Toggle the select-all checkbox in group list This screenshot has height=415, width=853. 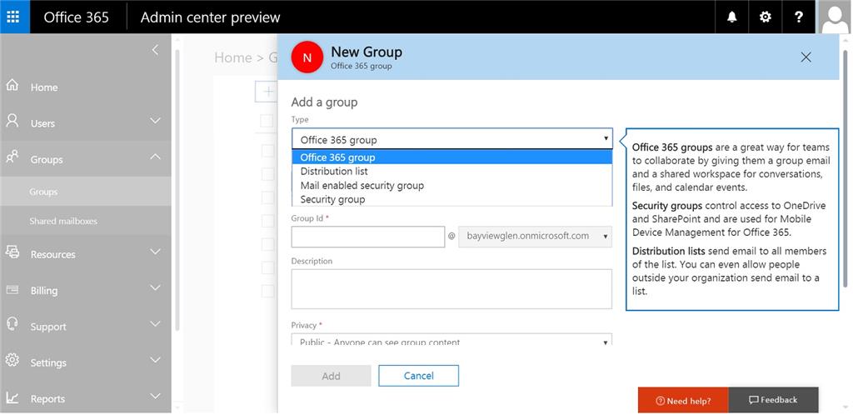[267, 121]
